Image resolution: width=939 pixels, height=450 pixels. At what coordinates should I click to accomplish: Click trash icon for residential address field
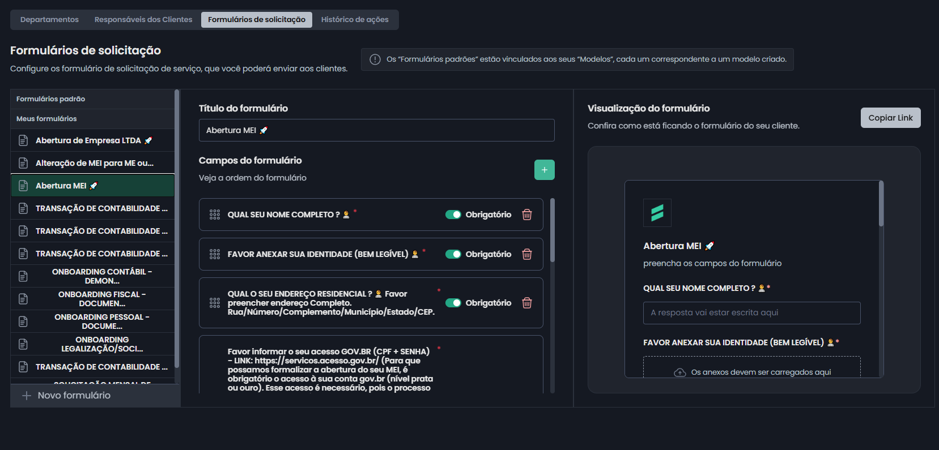tap(527, 303)
